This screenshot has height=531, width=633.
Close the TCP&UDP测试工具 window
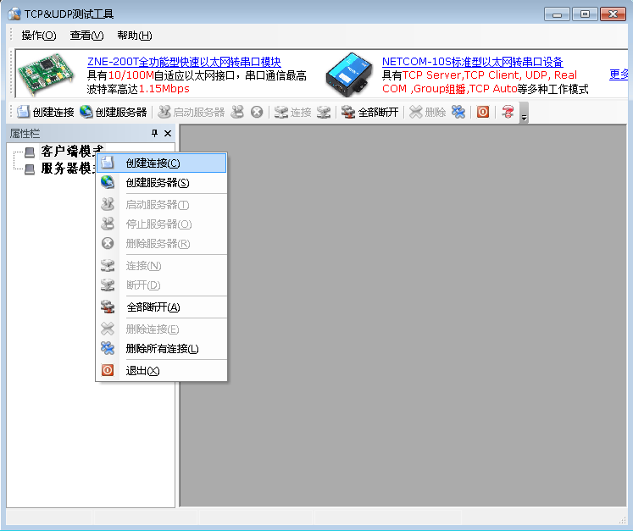[613, 14]
